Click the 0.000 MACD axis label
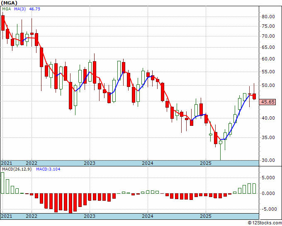The width and height of the screenshot is (282, 226). pyautogui.click(x=268, y=194)
